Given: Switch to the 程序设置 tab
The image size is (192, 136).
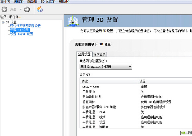Looking at the screenshot, I should [x=99, y=55].
